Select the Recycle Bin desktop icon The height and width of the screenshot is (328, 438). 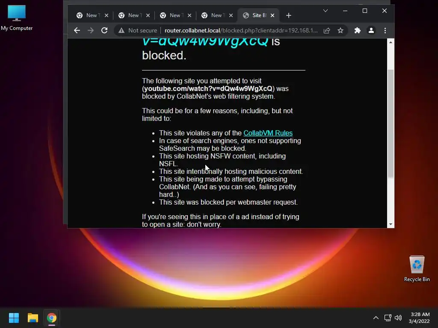click(x=417, y=269)
